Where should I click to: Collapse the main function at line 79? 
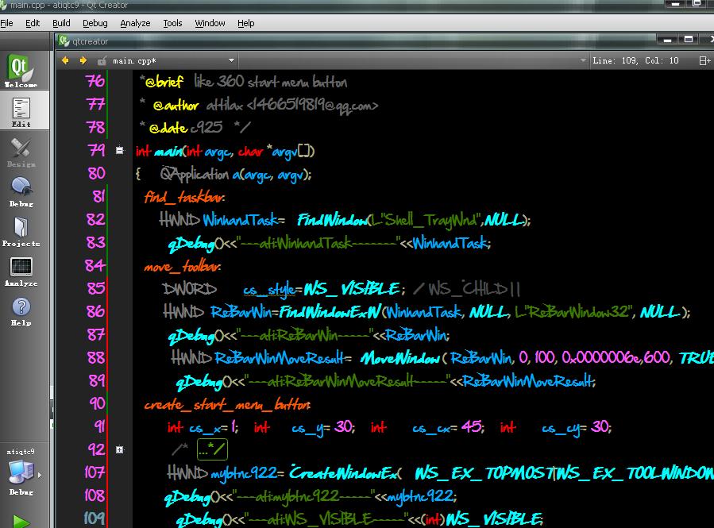[x=119, y=150]
